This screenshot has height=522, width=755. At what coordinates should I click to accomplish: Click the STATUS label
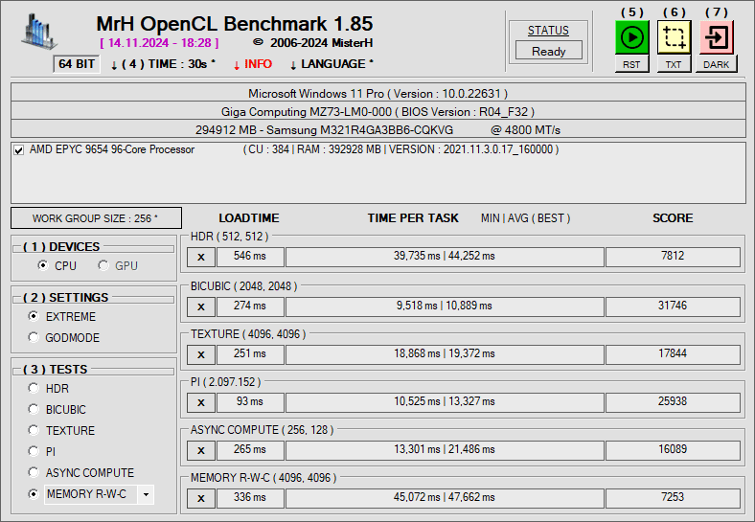548,31
